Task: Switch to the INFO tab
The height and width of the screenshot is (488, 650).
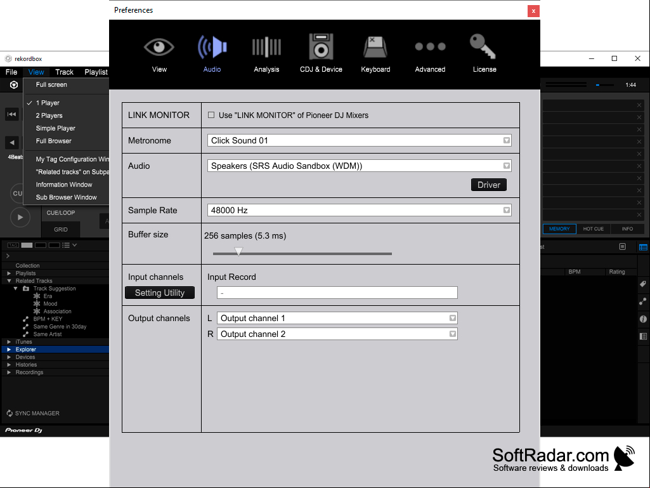Action: (x=627, y=229)
